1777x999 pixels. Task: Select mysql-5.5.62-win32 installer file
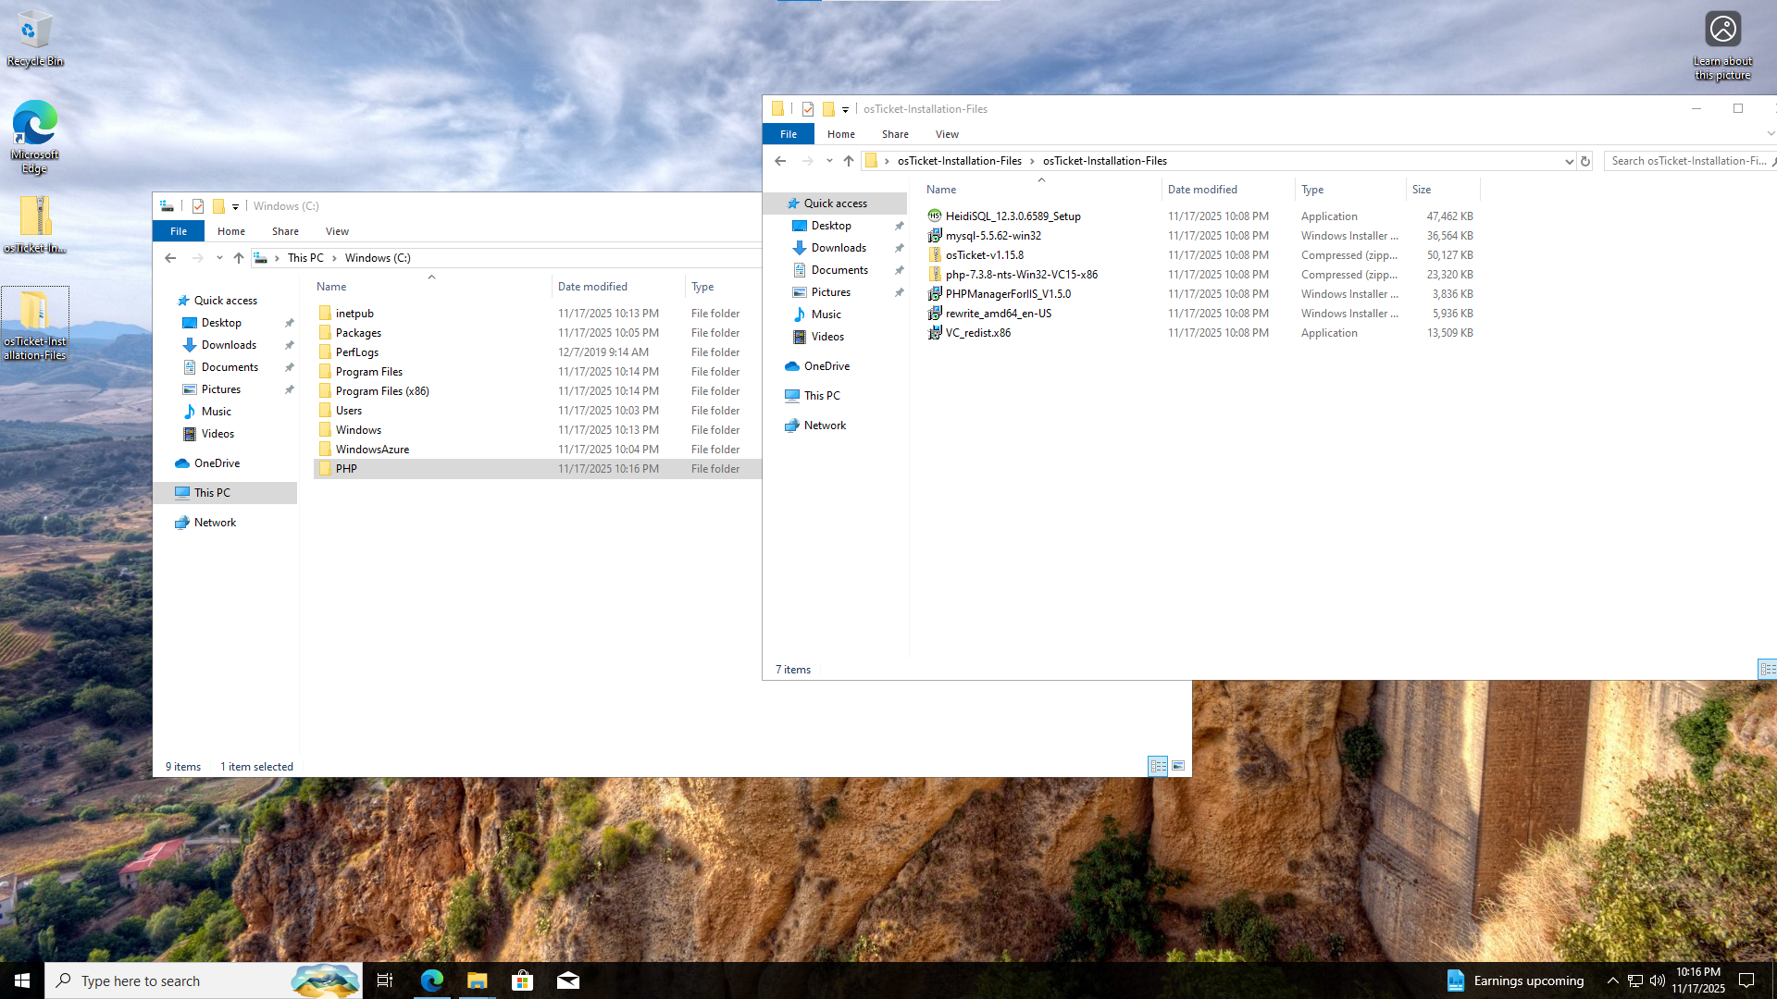click(x=993, y=236)
